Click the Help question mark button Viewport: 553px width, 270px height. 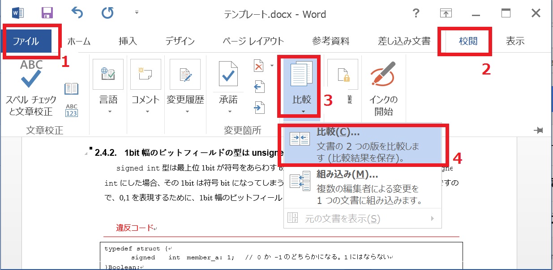click(416, 14)
